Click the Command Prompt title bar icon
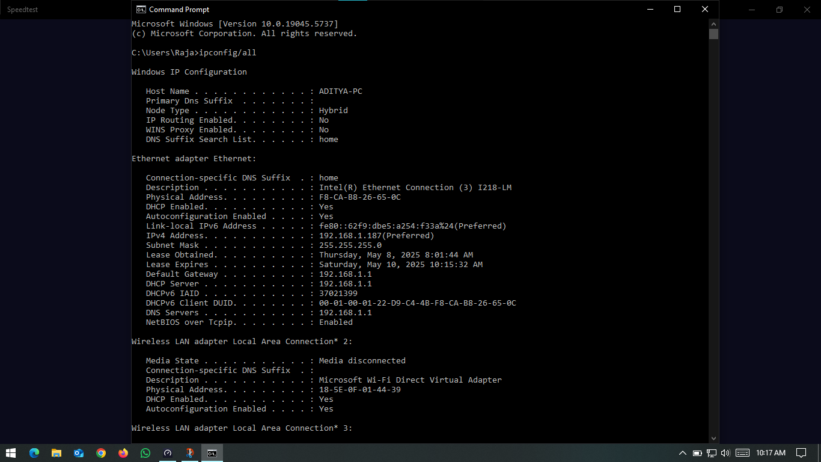Screen dimensions: 821x462 (x=141, y=9)
